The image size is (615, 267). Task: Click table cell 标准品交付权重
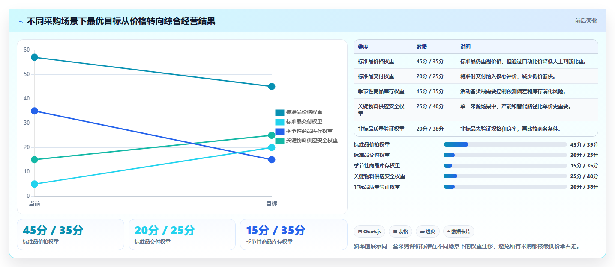click(376, 76)
